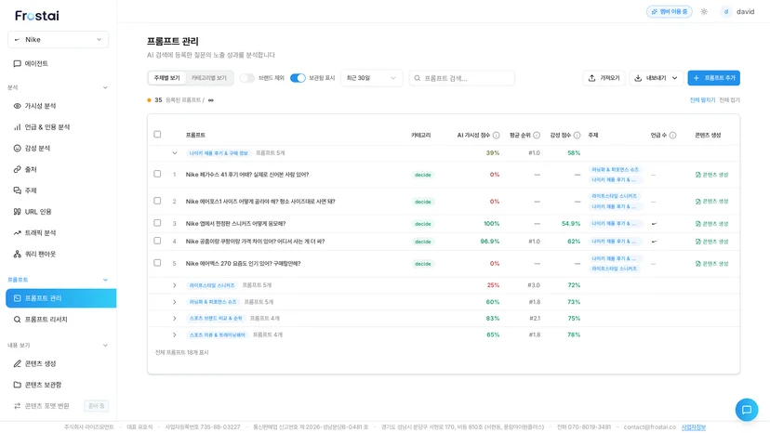The width and height of the screenshot is (770, 433).
Task: Select the 주제별 보기 view tab
Action: [167, 78]
